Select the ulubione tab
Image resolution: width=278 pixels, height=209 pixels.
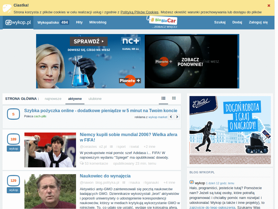pos(95,99)
